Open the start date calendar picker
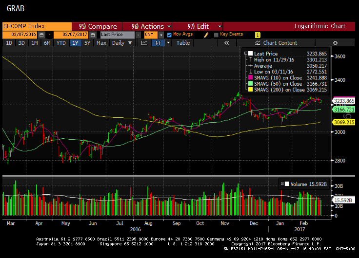The height and width of the screenshot is (258, 359). tap(41, 35)
